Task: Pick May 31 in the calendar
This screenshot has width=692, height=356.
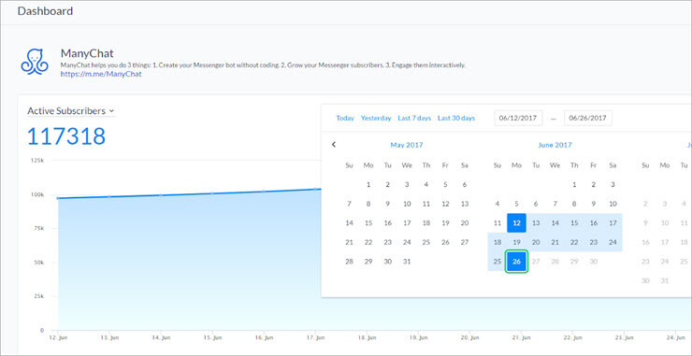Action: [x=407, y=262]
